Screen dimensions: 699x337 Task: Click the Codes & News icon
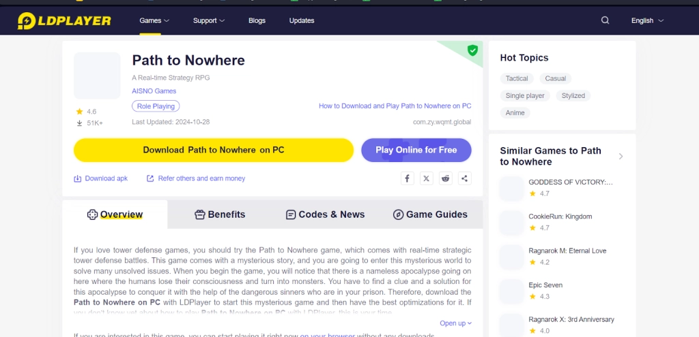coord(291,214)
